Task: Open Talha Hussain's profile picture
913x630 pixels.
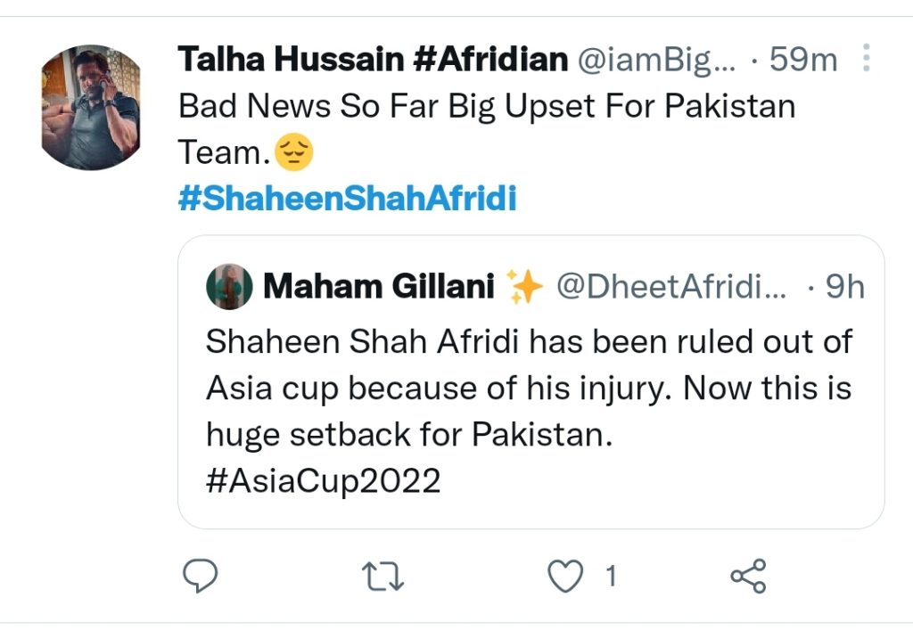Action: tap(91, 107)
